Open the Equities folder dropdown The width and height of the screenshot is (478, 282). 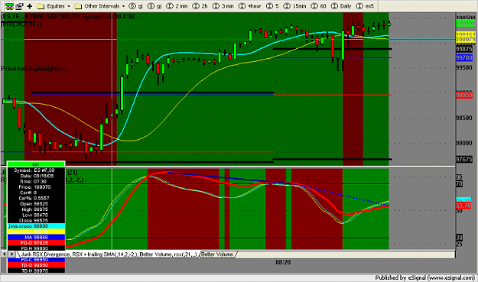coord(54,6)
